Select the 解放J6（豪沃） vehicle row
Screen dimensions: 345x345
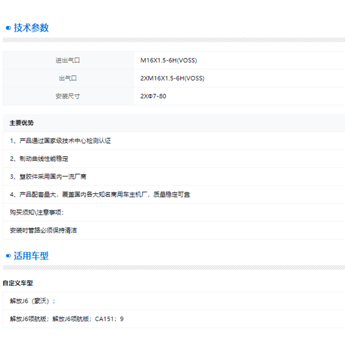coord(33,301)
